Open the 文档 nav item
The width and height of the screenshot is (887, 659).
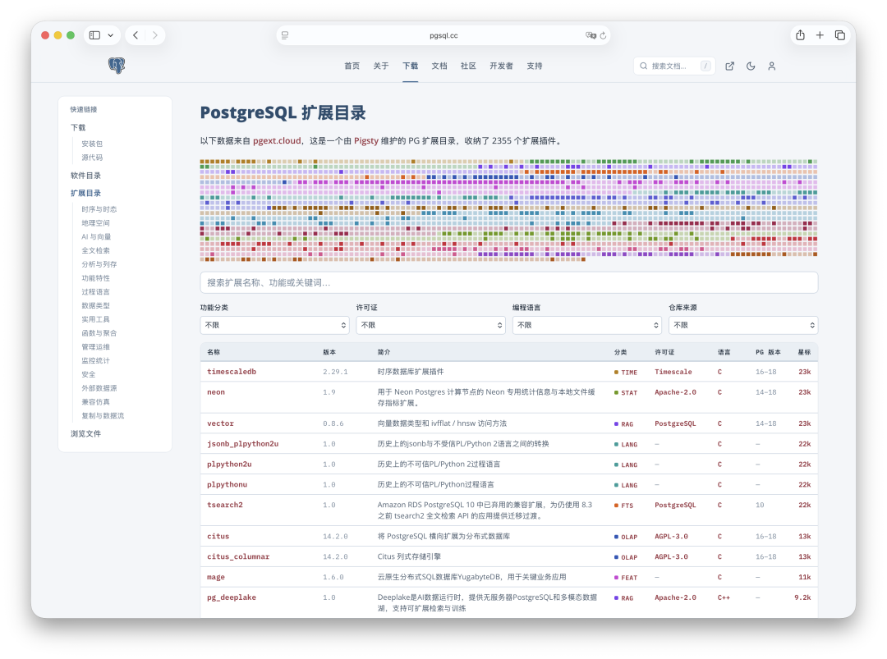click(439, 66)
